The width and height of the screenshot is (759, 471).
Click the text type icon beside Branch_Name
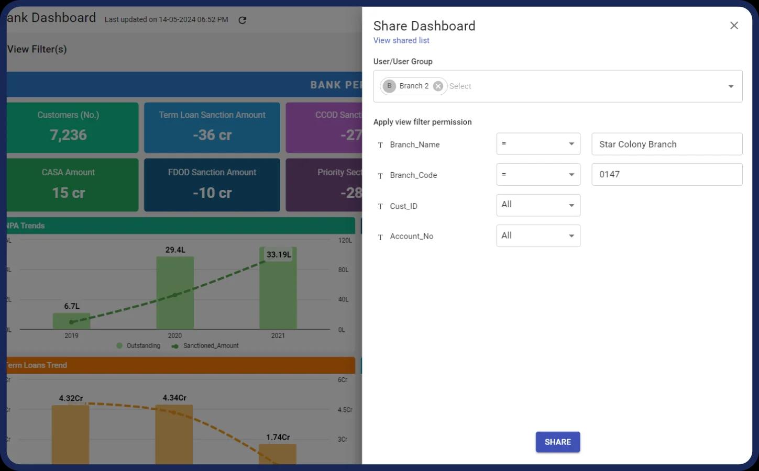click(x=380, y=145)
